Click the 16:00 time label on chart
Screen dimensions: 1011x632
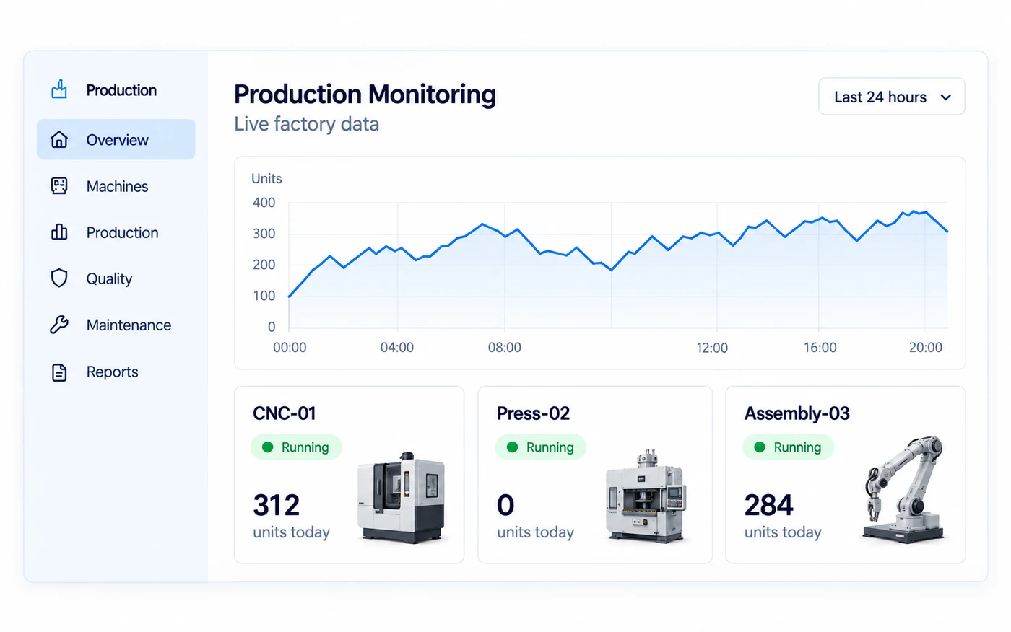[x=820, y=348]
